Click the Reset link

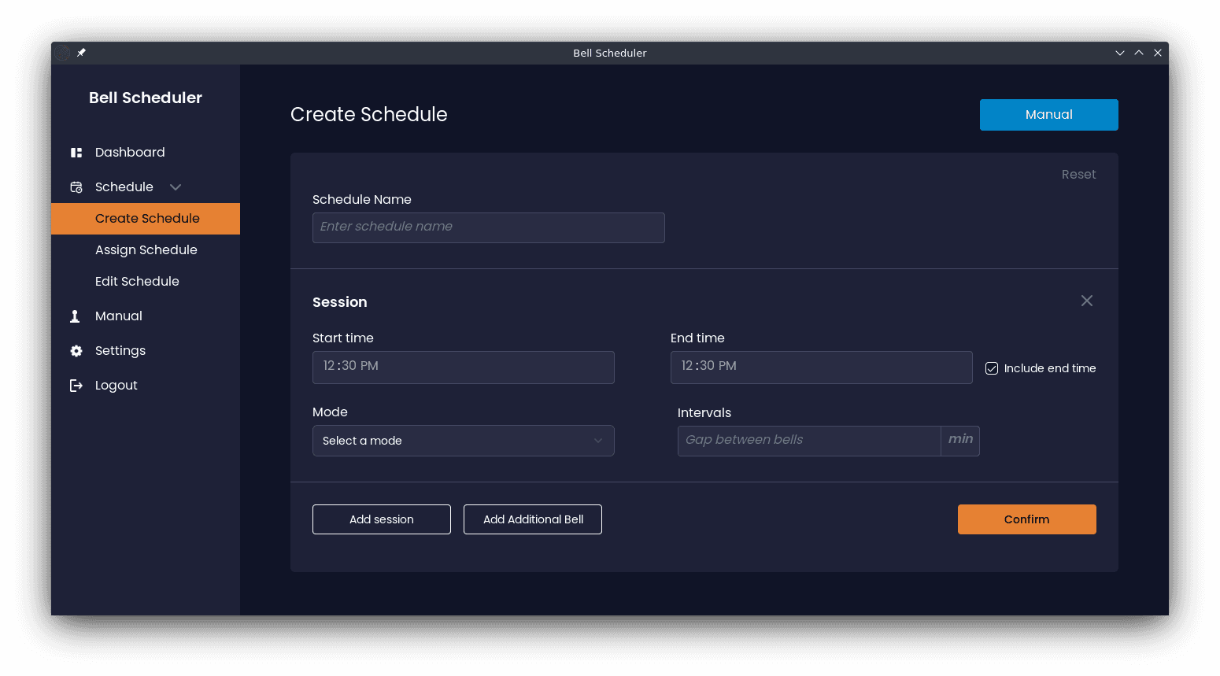(x=1078, y=175)
